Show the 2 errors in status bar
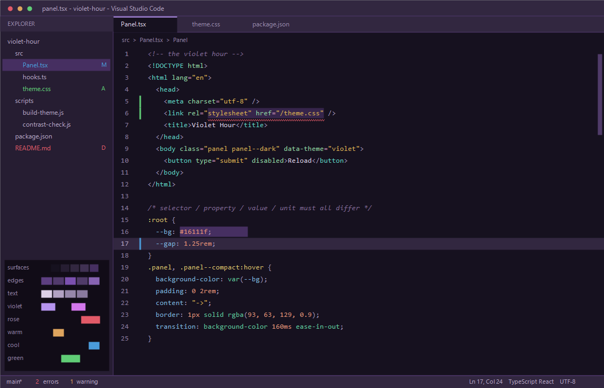 [x=47, y=382]
